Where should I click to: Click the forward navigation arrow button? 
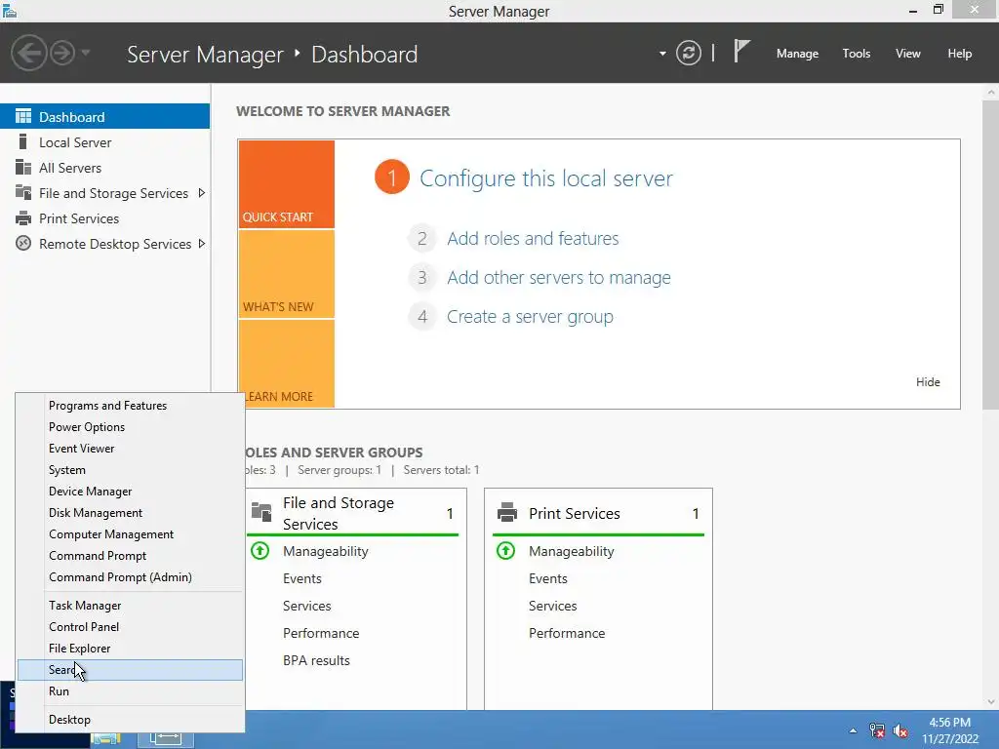62,53
